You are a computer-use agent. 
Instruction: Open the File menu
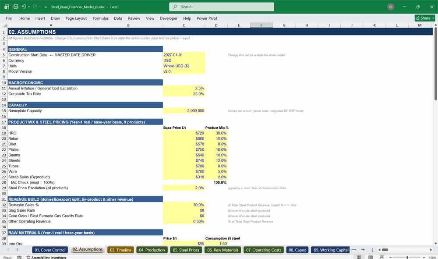(9, 18)
